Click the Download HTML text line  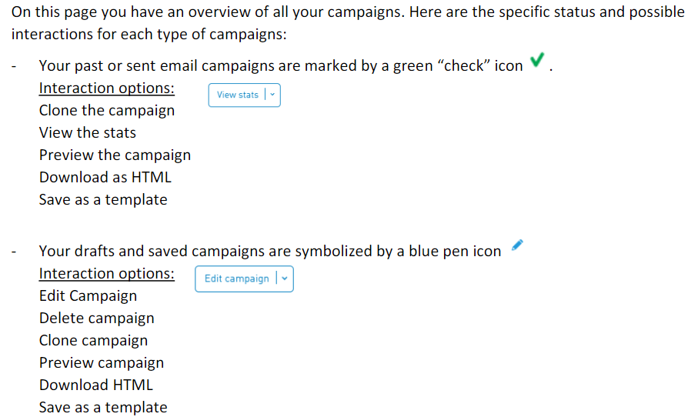point(95,385)
